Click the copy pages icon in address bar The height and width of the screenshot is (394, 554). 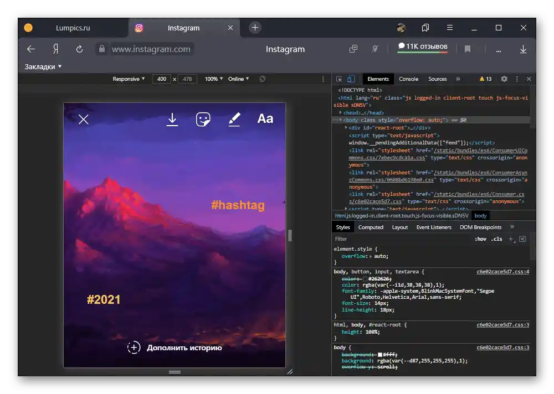353,49
